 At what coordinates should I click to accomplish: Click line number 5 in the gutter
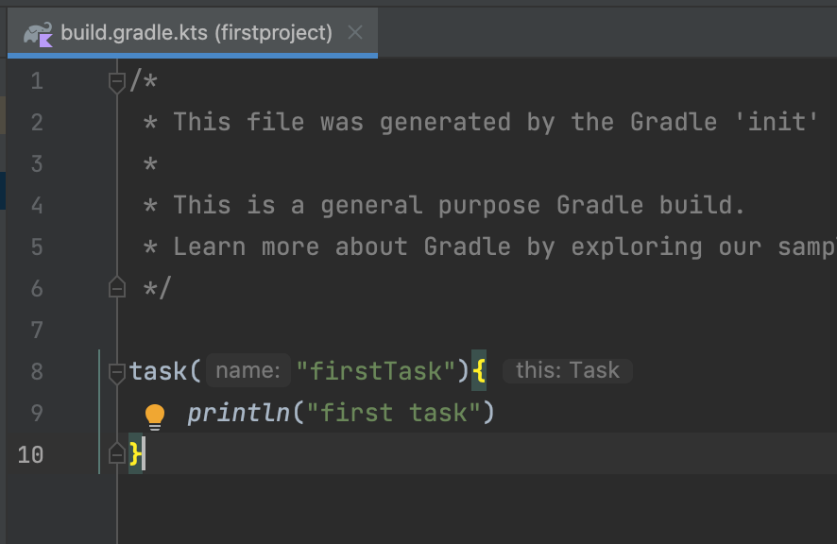coord(37,246)
